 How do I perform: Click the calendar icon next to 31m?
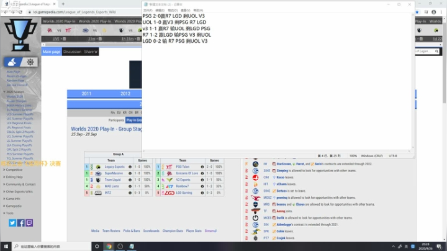[100, 39]
